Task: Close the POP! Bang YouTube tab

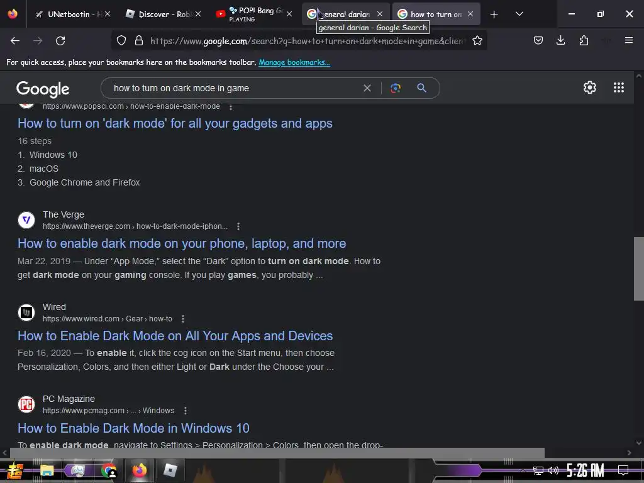Action: pyautogui.click(x=289, y=14)
